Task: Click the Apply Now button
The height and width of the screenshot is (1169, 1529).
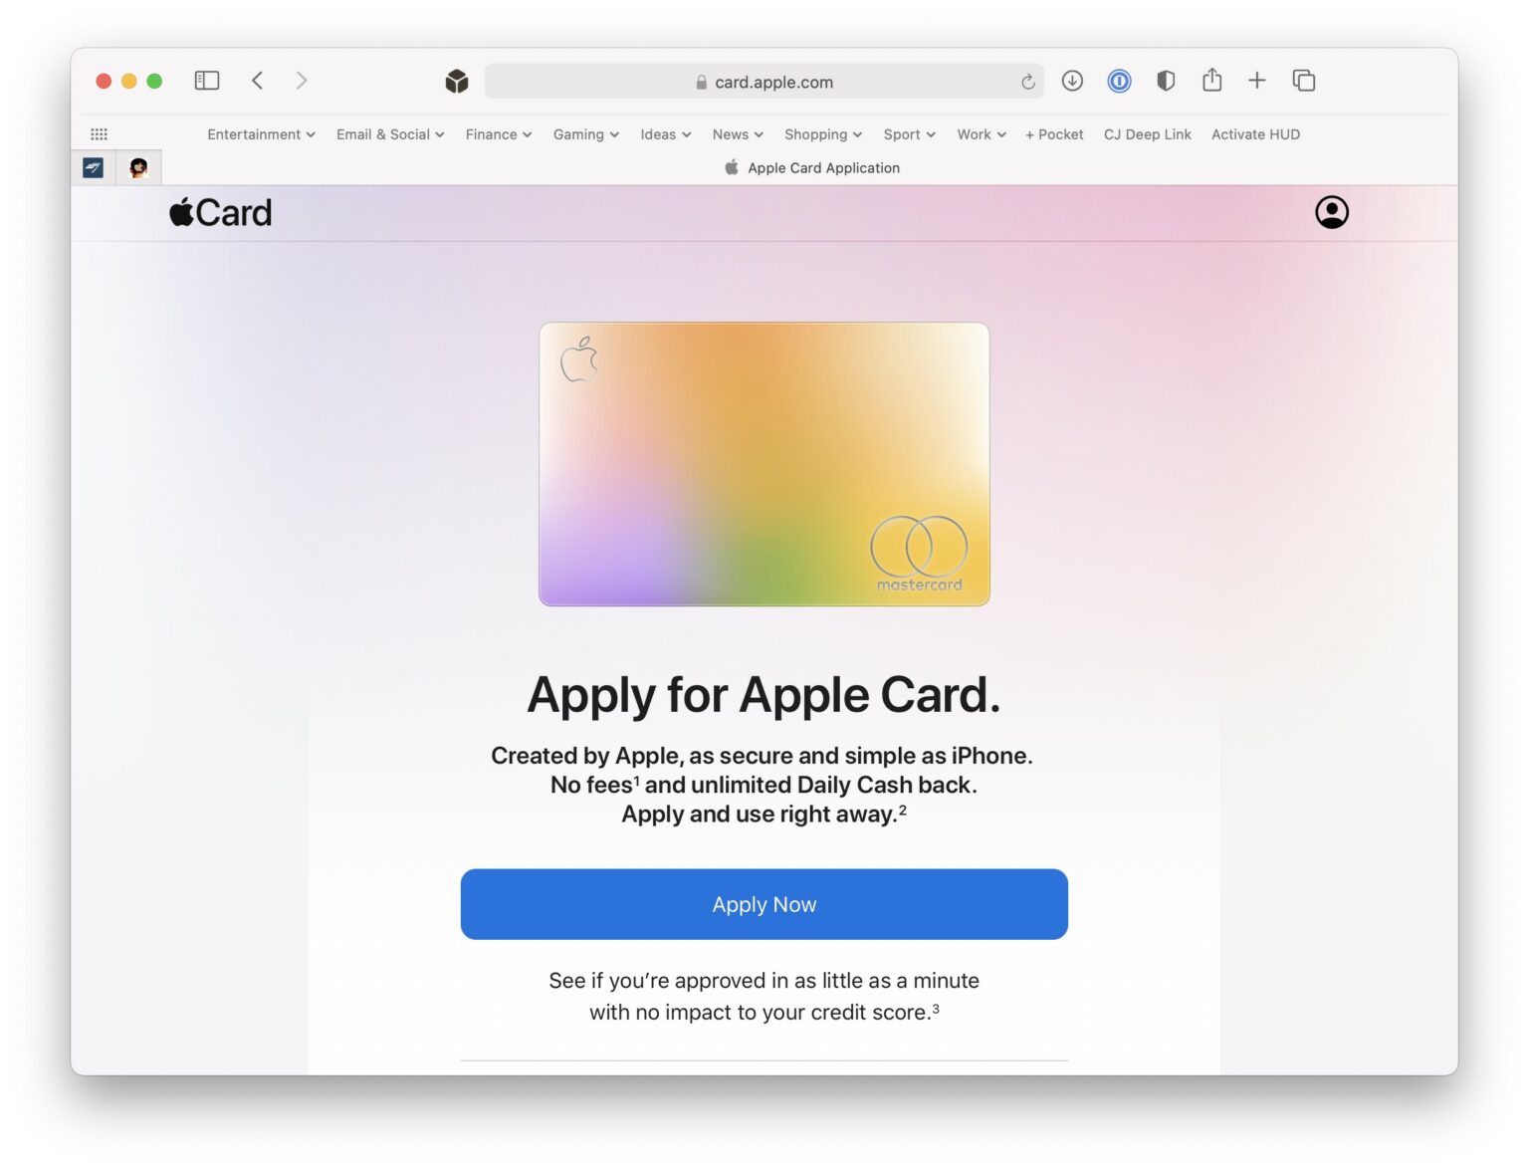Action: coord(764,904)
